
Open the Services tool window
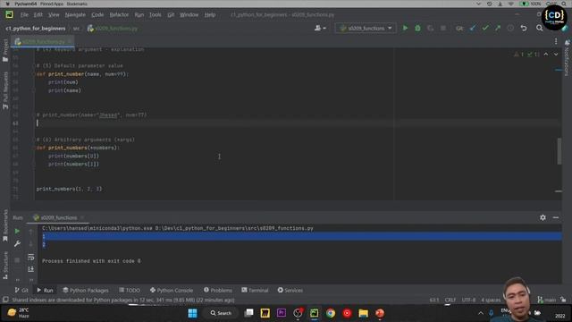tap(290, 290)
